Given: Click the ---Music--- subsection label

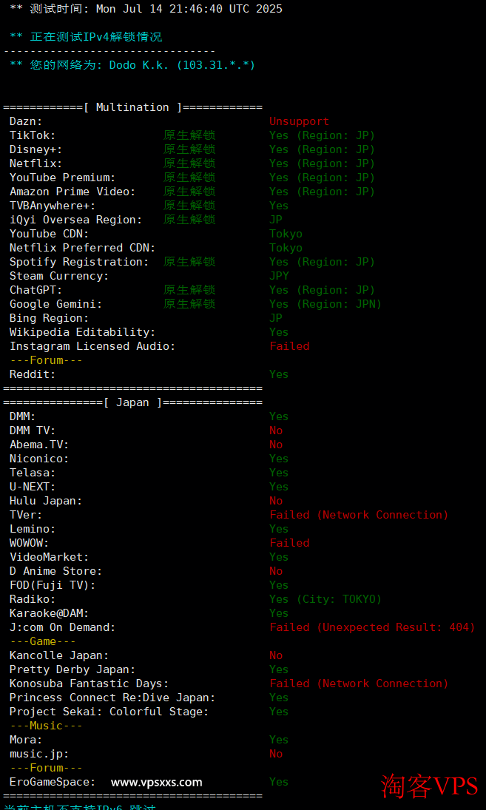Looking at the screenshot, I should tap(46, 726).
